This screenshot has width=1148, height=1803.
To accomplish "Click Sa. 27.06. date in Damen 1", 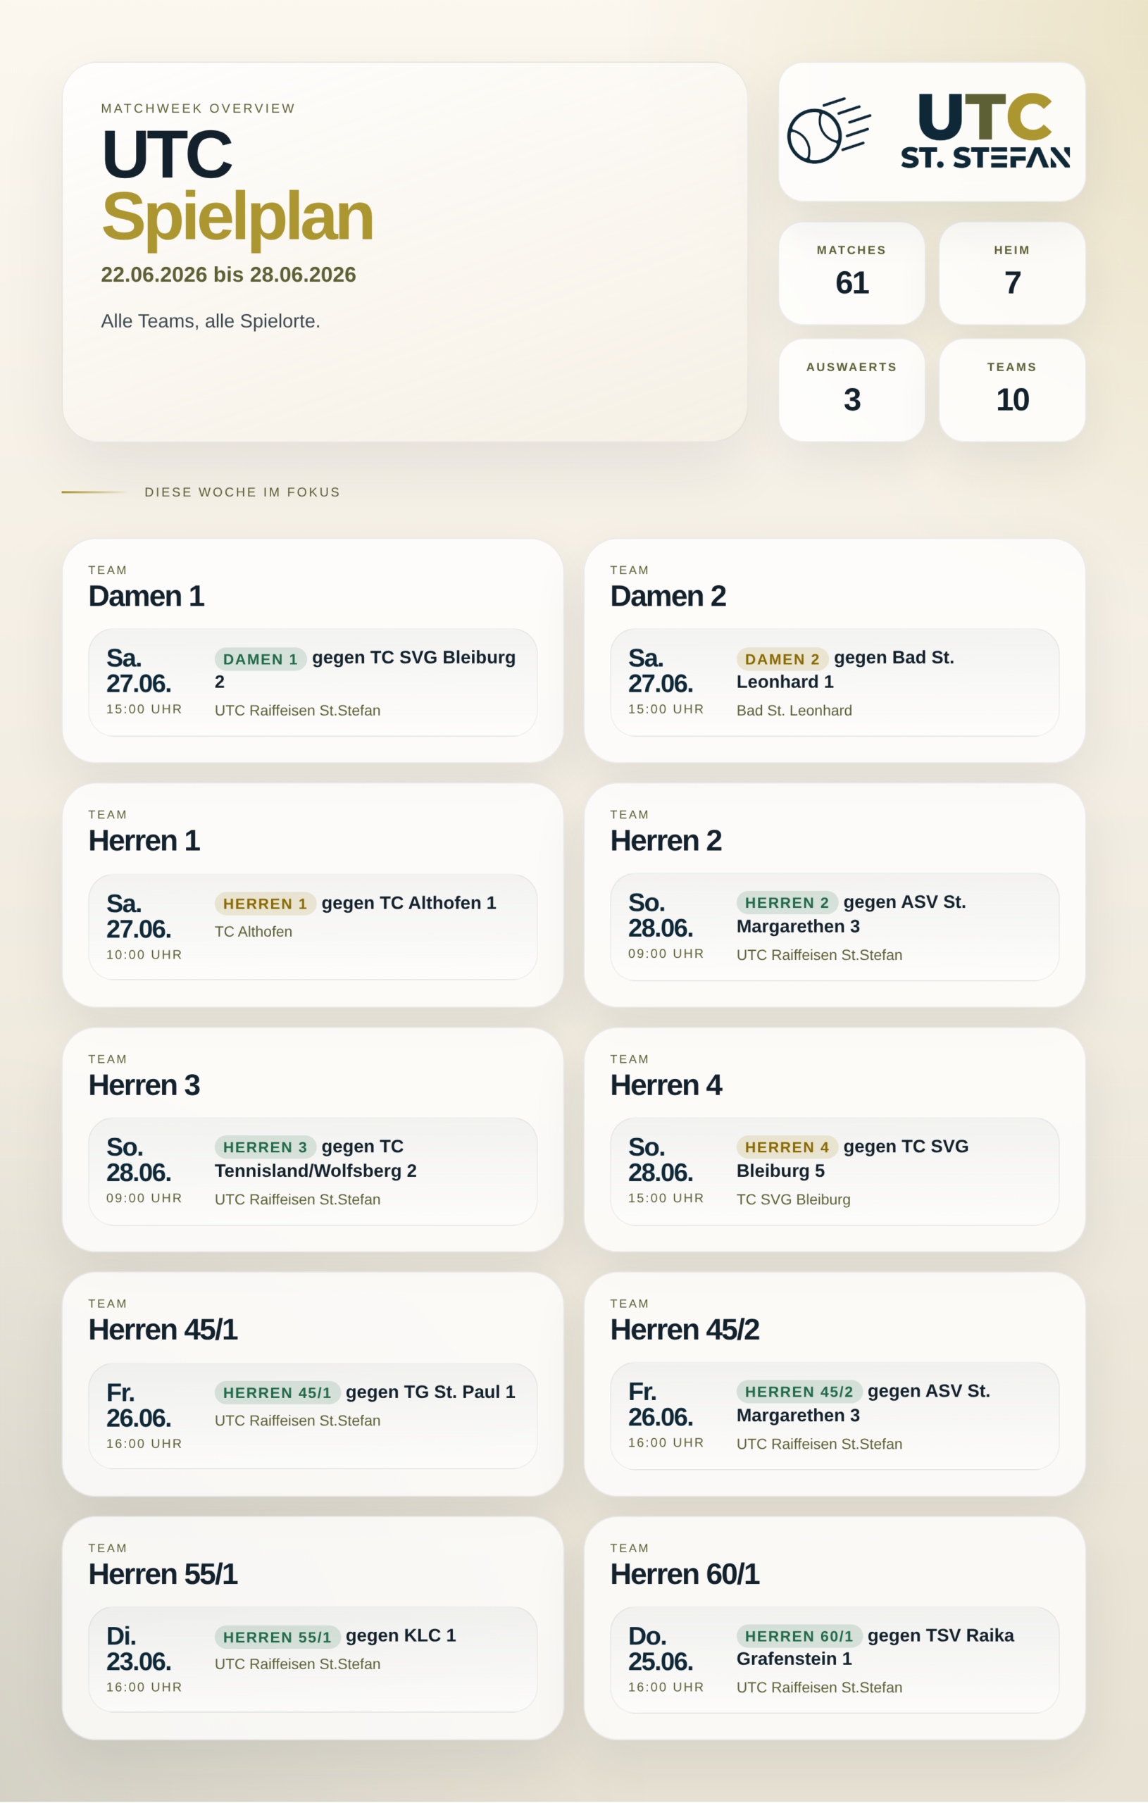I will pyautogui.click(x=139, y=671).
